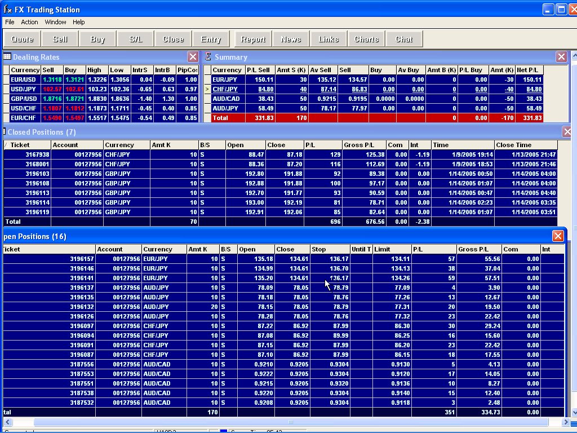Screen dimensions: 577x433
Task: Select open position ticket 3187532
Action: point(283,403)
